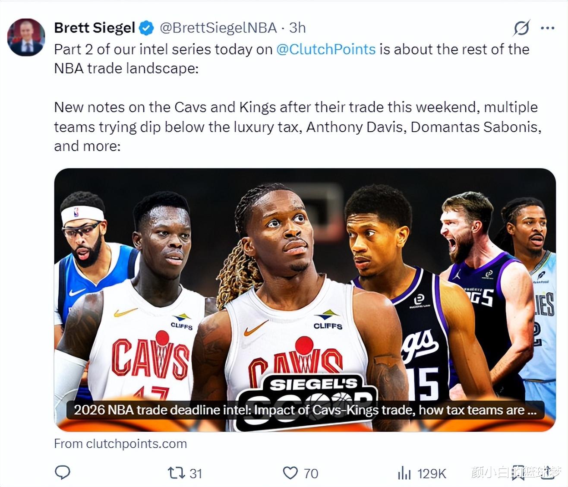Click the like count of 70
Viewport: 568px width, 487px height.
tap(311, 474)
